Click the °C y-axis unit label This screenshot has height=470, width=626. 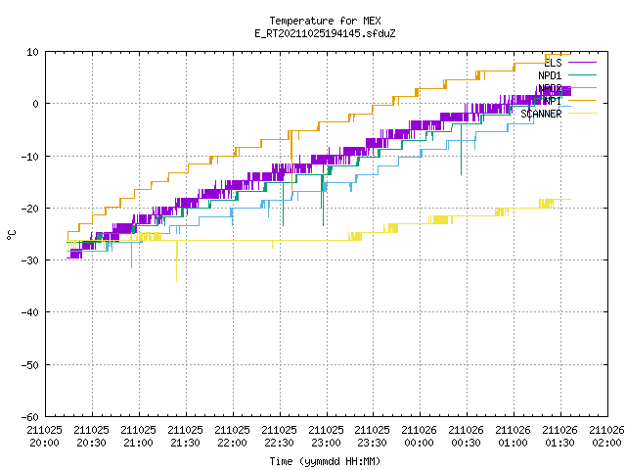pos(11,235)
